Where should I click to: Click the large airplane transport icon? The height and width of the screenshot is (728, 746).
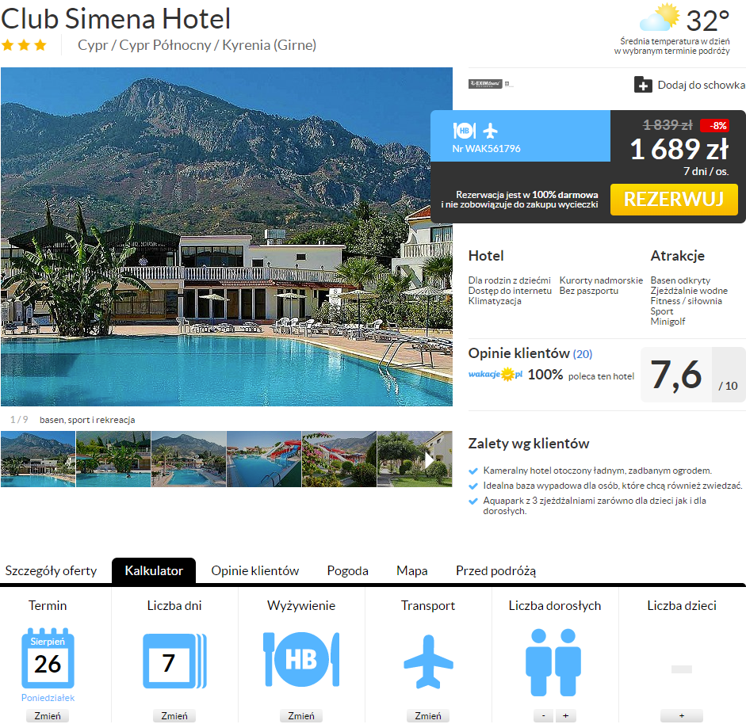(428, 661)
